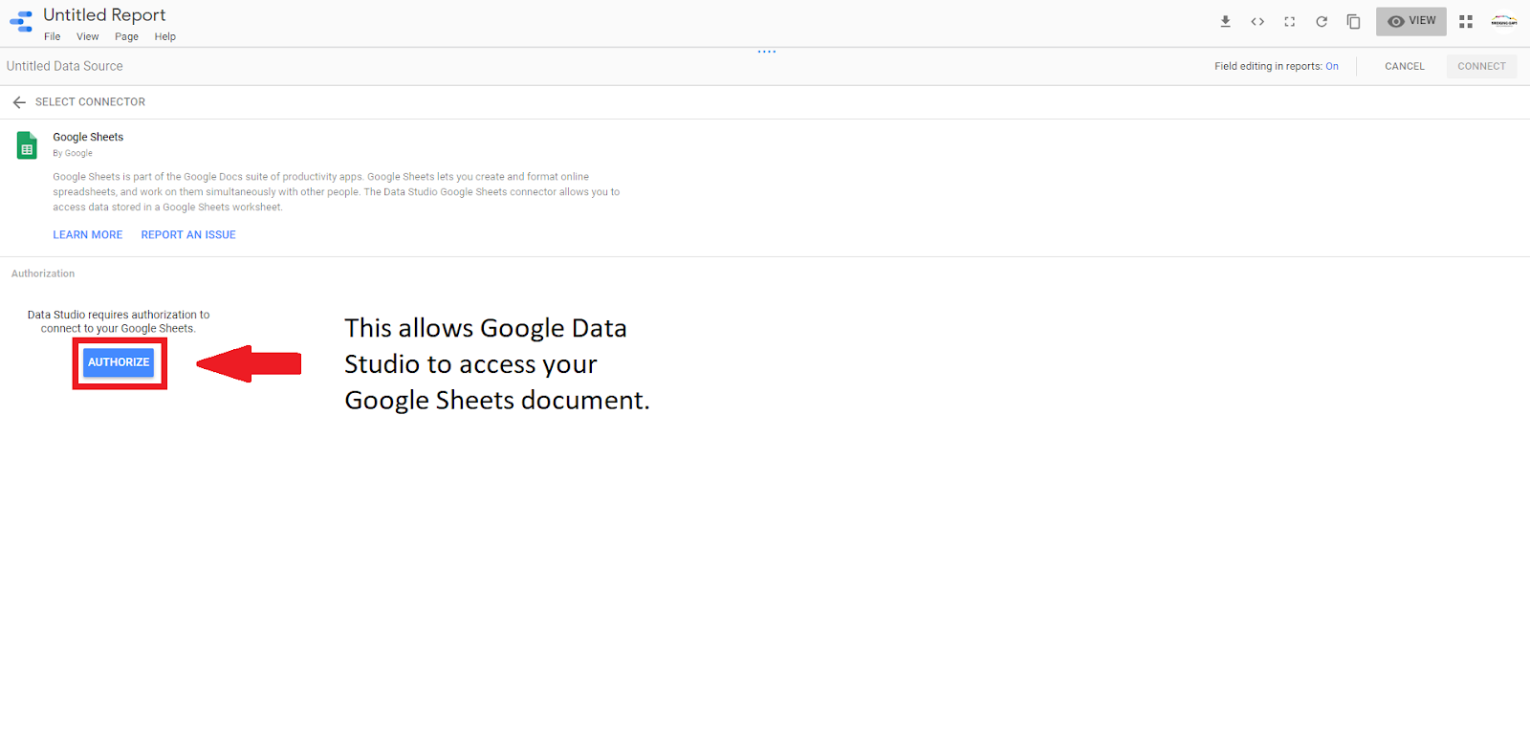Refresh data with the circular arrow icon
The height and width of the screenshot is (743, 1530).
1322,21
